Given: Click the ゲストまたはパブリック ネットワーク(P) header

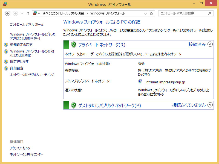Looking at the screenshot, I should click(110, 106).
